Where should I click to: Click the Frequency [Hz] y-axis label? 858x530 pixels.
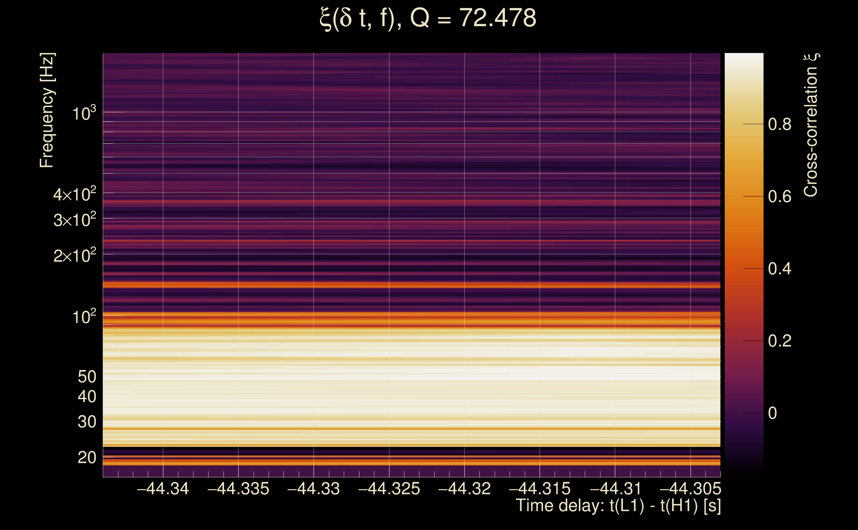coord(47,110)
